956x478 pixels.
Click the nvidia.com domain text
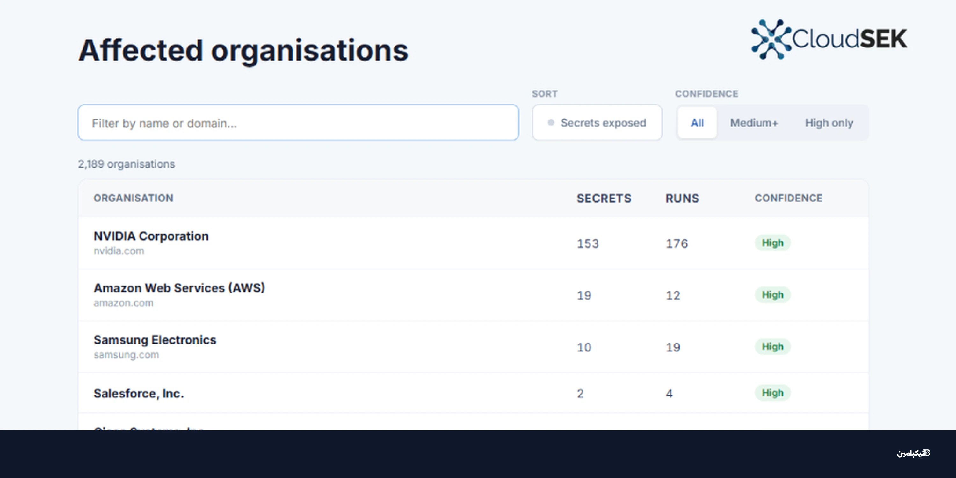pyautogui.click(x=119, y=251)
